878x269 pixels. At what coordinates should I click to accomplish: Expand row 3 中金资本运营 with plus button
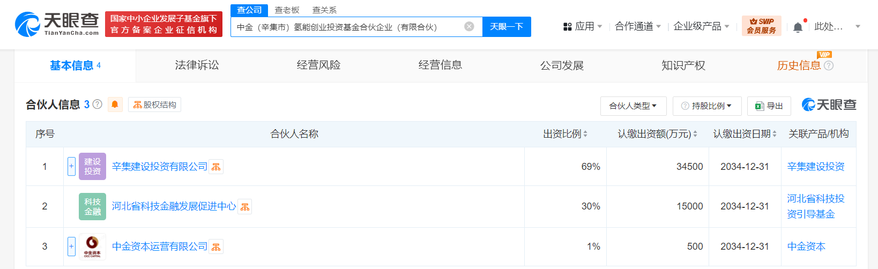coord(71,246)
